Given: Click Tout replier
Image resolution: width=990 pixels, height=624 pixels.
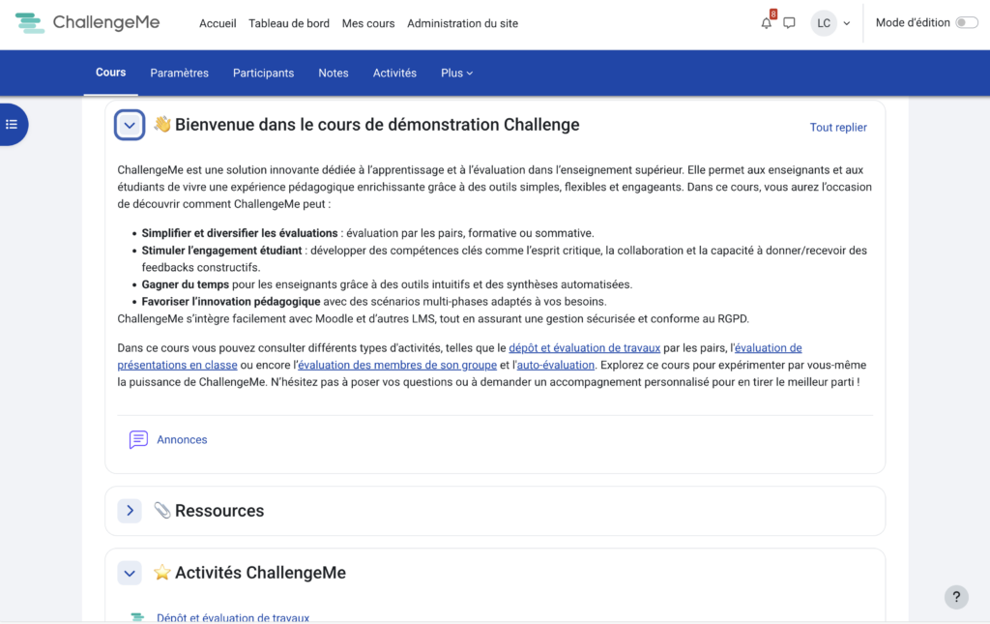Looking at the screenshot, I should [838, 128].
